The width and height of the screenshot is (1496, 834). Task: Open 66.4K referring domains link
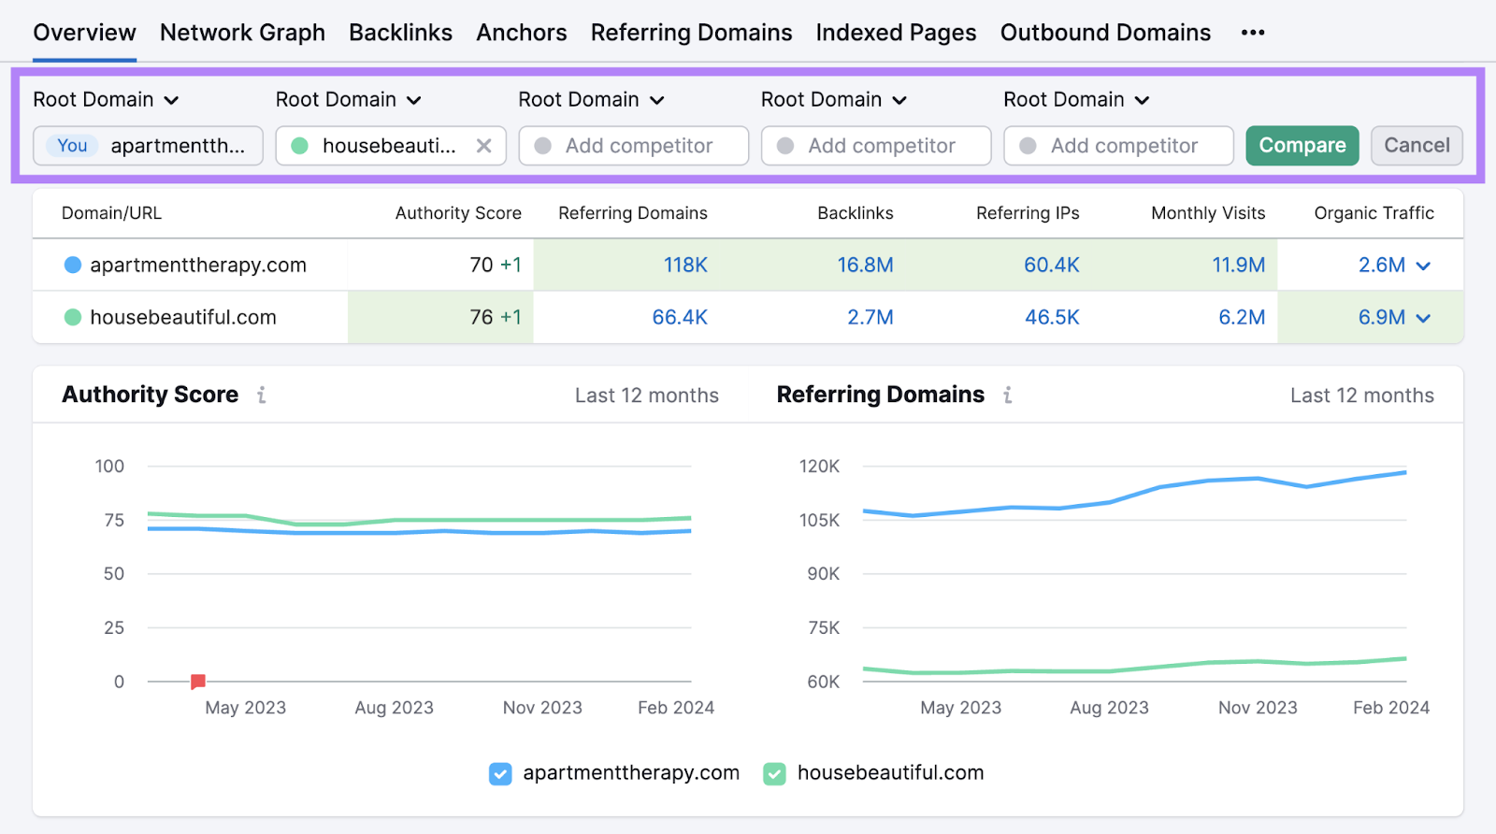680,317
